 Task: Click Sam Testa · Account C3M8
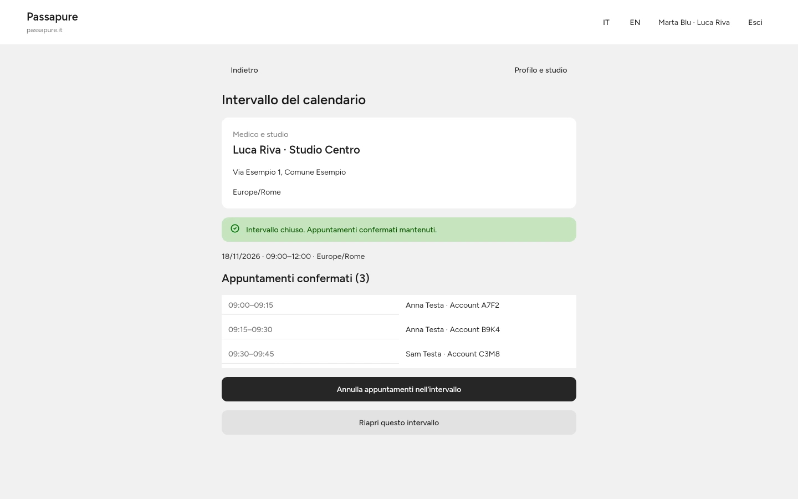[453, 354]
